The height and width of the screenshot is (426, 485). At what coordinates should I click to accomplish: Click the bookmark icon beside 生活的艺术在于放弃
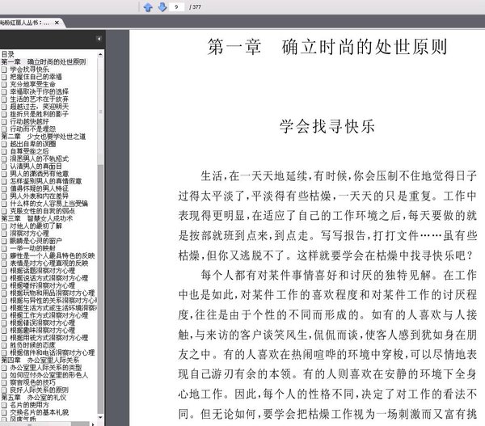pos(4,99)
